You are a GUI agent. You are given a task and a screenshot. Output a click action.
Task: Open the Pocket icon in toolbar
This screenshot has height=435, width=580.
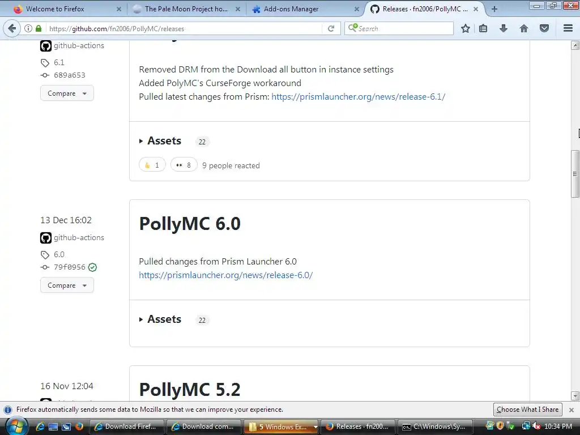[x=544, y=28]
